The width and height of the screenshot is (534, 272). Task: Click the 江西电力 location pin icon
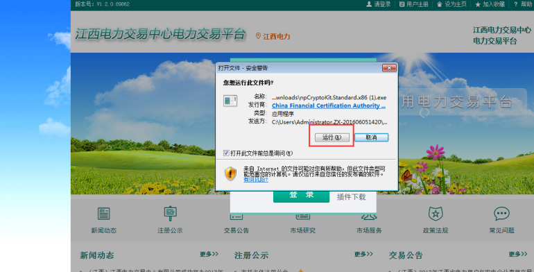pyautogui.click(x=258, y=36)
